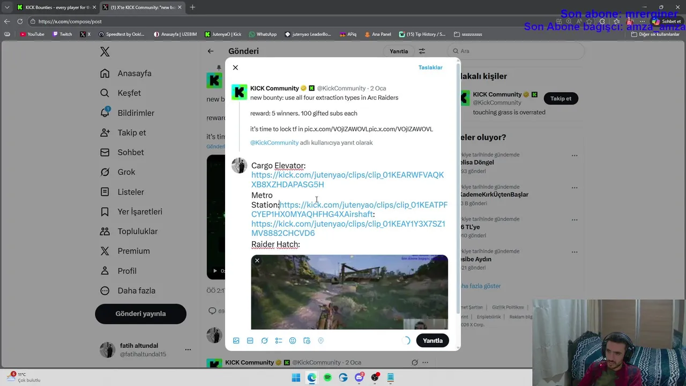
Task: Go to Anasayfa home in sidebar
Action: (126, 73)
